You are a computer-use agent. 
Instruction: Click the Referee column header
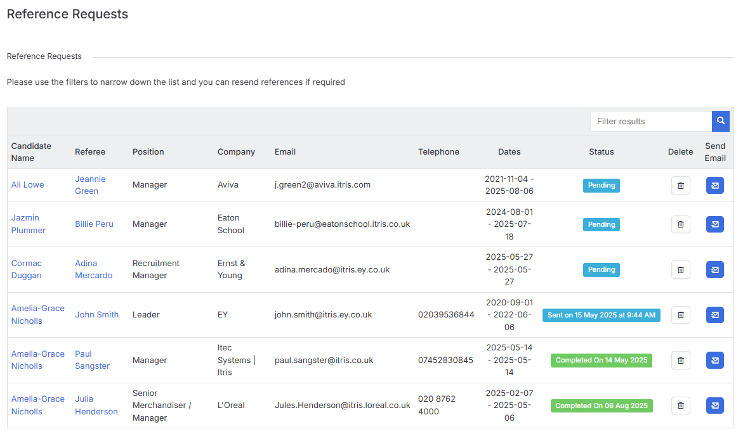[x=90, y=152]
